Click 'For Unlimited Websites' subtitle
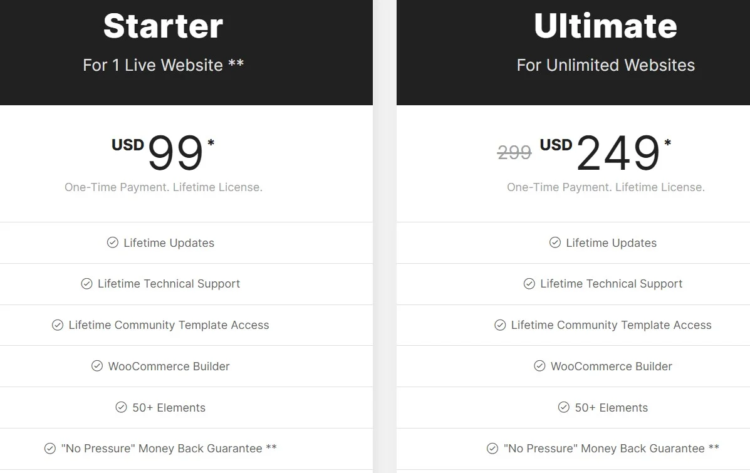The image size is (750, 473). coord(605,65)
